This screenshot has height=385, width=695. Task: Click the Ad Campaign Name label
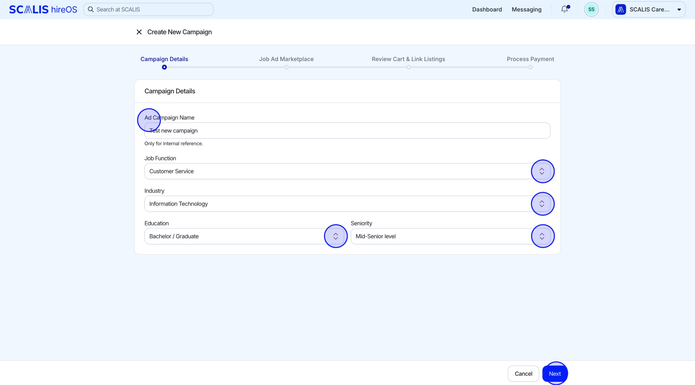170,118
